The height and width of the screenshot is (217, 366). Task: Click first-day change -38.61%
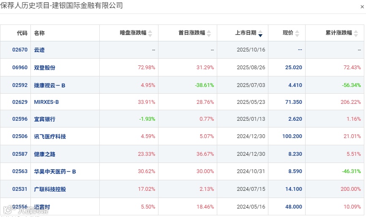click(x=205, y=85)
